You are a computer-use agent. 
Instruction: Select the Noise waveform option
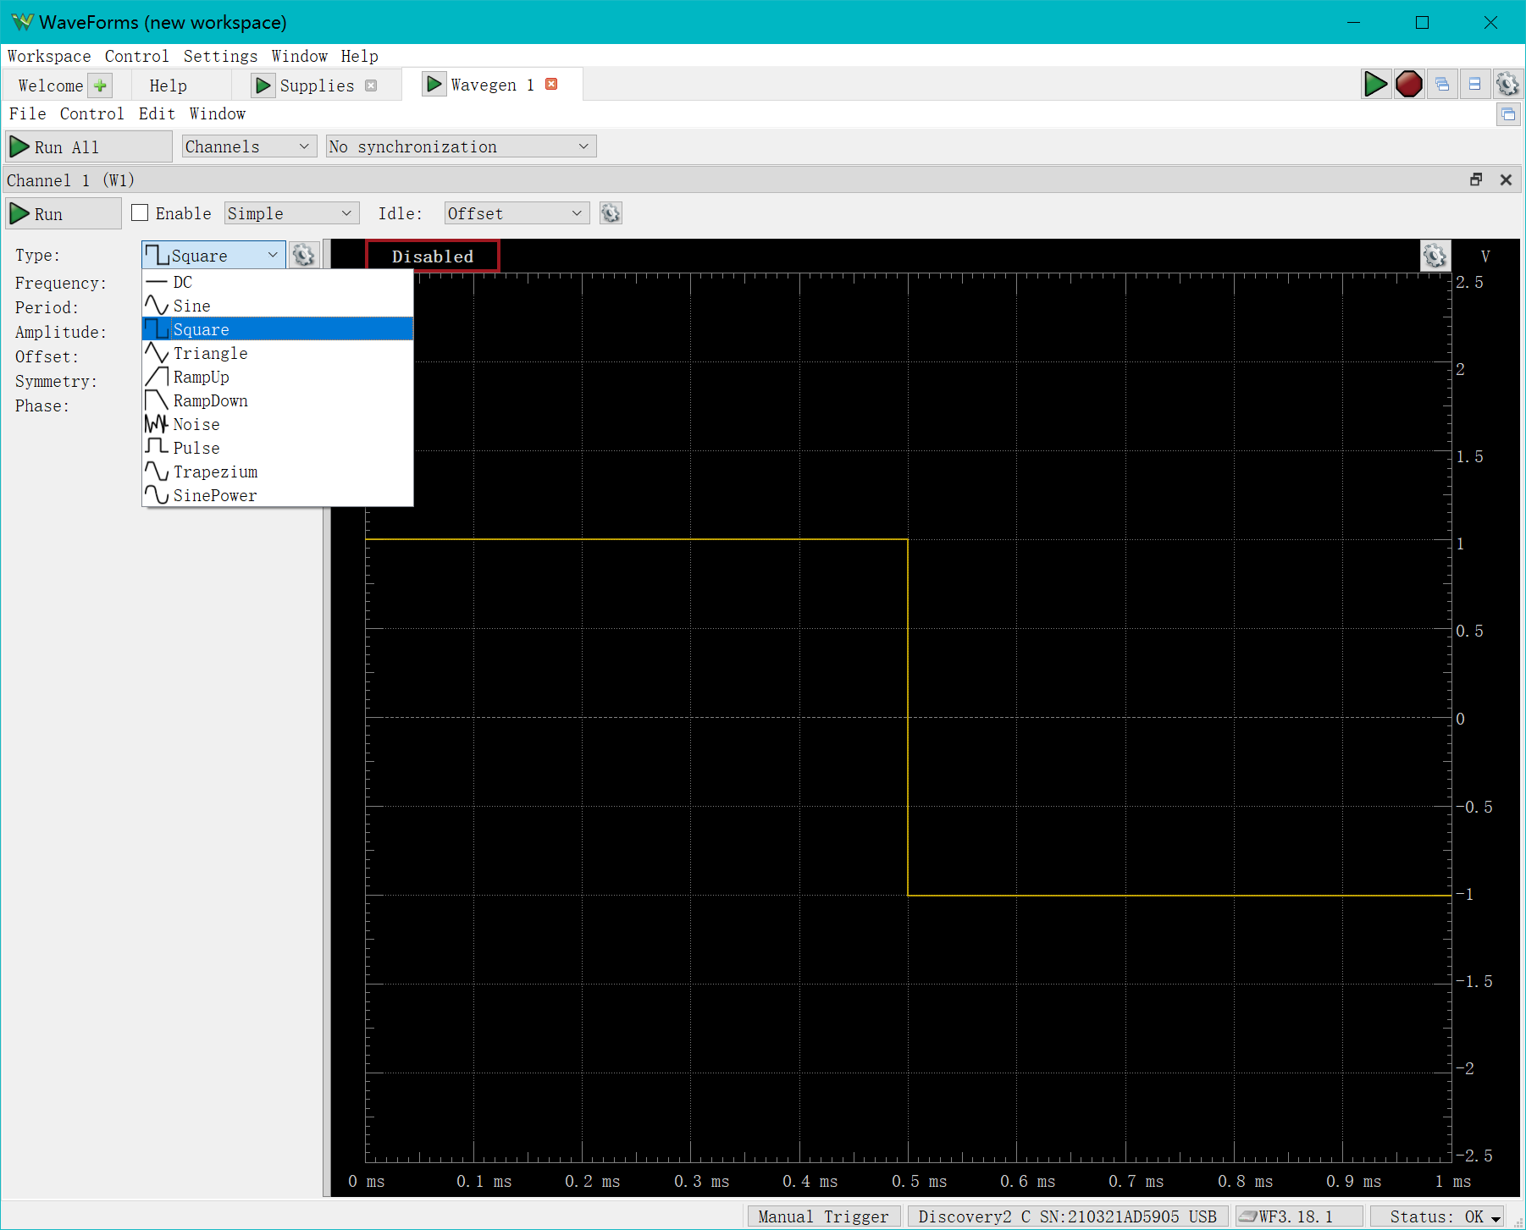(x=278, y=424)
